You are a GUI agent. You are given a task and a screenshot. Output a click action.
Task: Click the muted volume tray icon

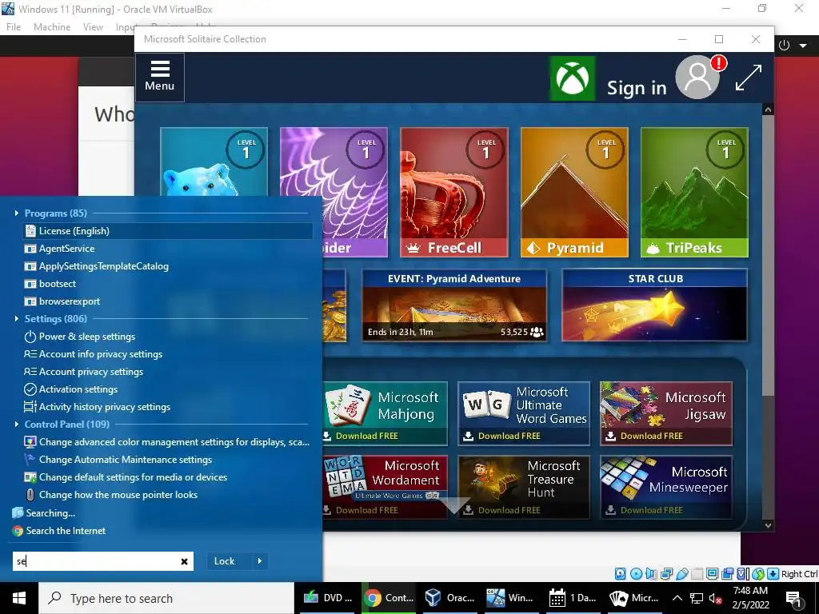click(x=716, y=598)
